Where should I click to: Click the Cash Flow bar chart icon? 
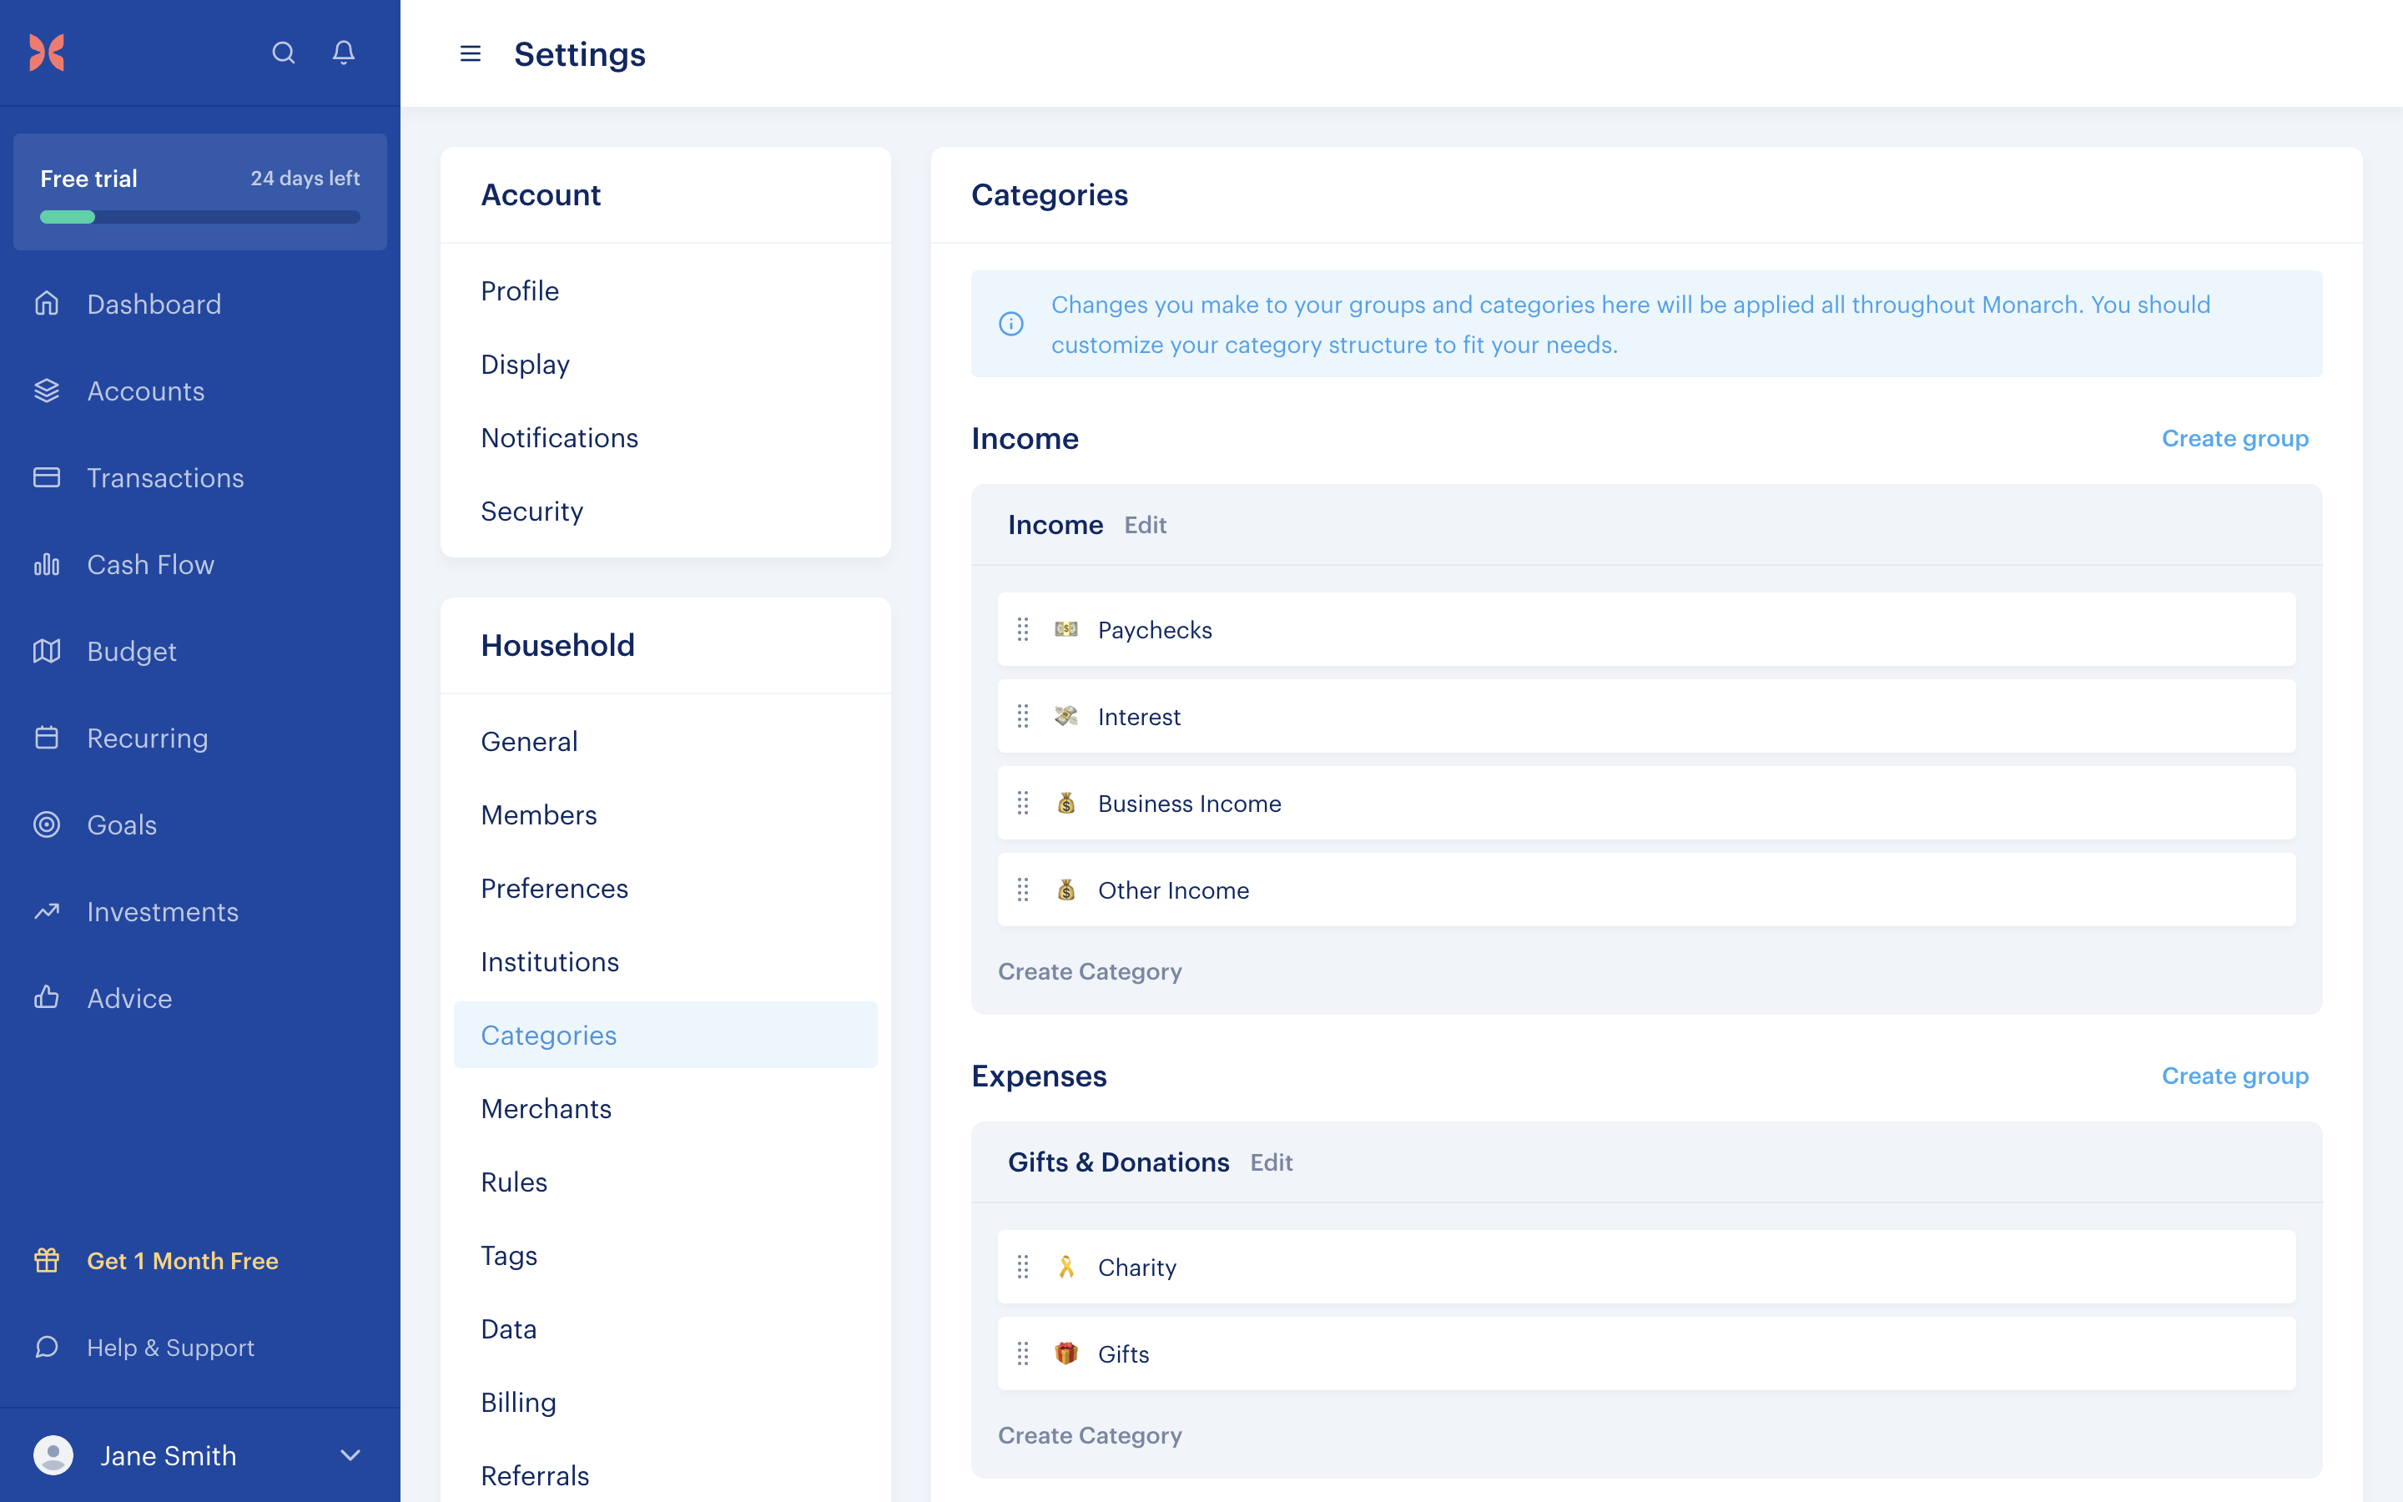[x=47, y=564]
